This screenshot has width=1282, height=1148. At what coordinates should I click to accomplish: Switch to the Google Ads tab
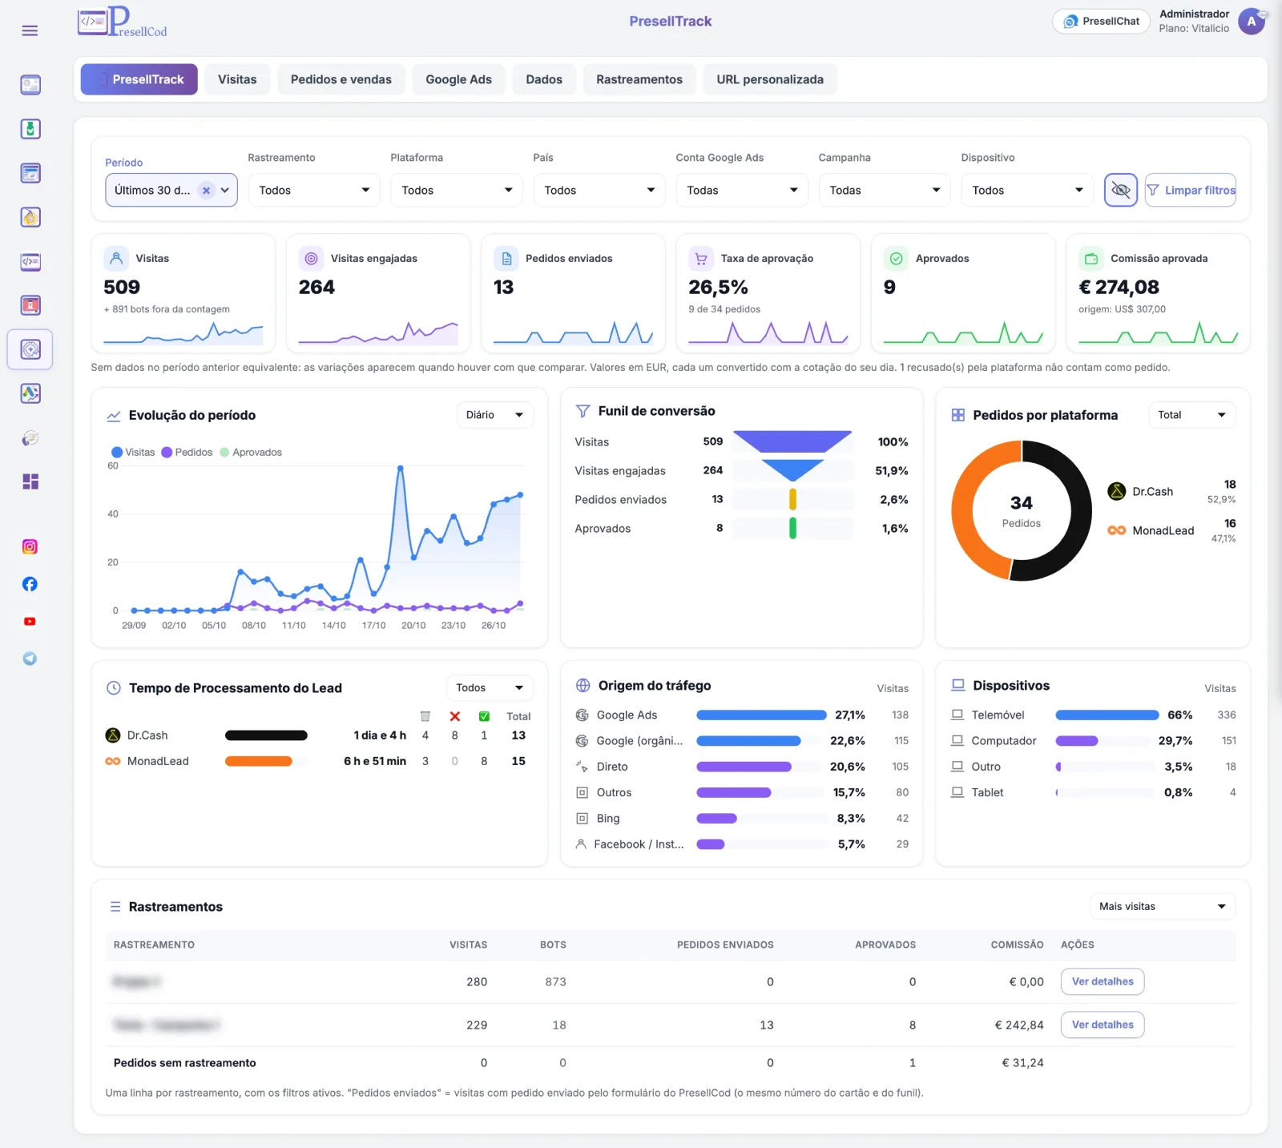tap(458, 79)
